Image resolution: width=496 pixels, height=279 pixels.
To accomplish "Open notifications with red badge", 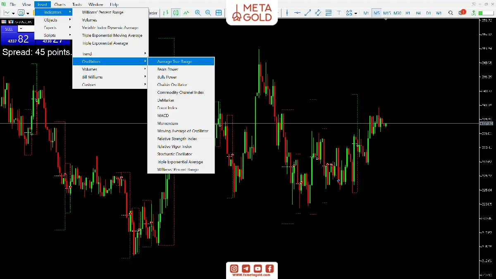I will coord(462,12).
